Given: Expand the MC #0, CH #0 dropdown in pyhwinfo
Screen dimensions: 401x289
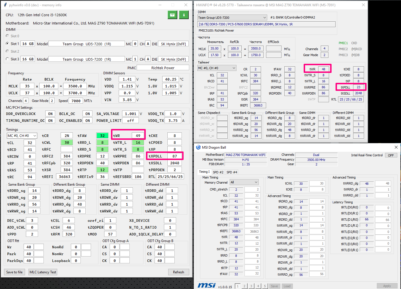Looking at the screenshot, I should (x=22, y=136).
